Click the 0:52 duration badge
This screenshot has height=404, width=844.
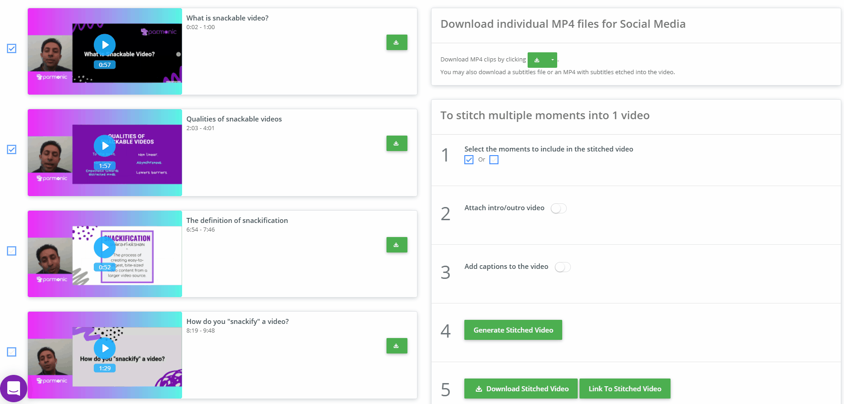105,267
